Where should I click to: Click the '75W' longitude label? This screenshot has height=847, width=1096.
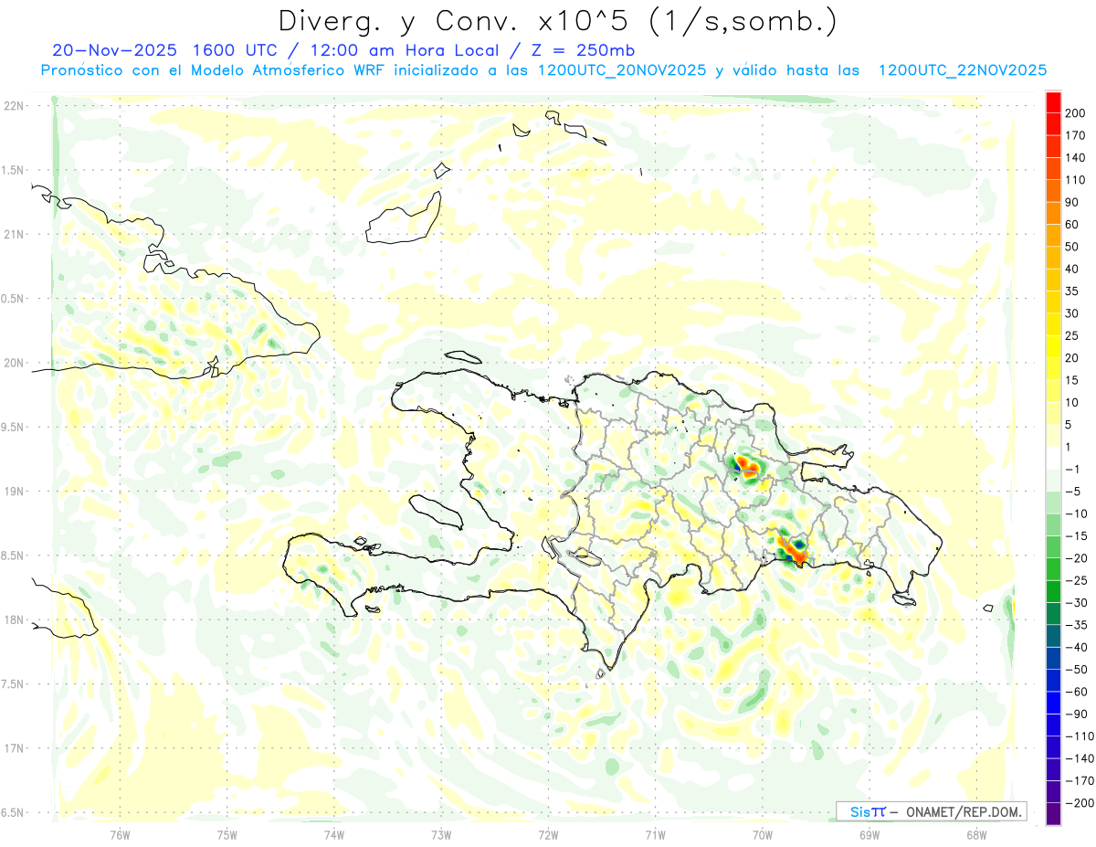click(x=227, y=834)
